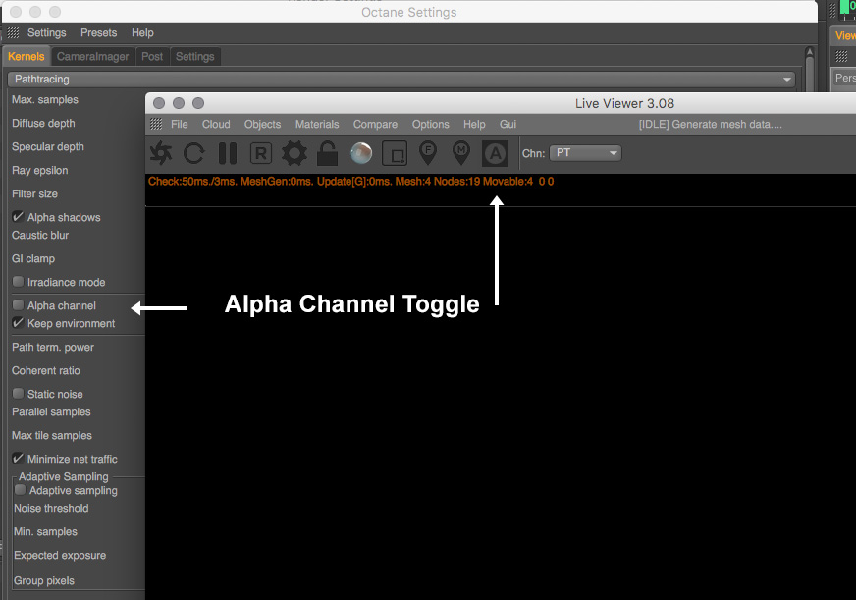The height and width of the screenshot is (600, 856).
Task: Open the Options menu
Action: click(x=431, y=124)
